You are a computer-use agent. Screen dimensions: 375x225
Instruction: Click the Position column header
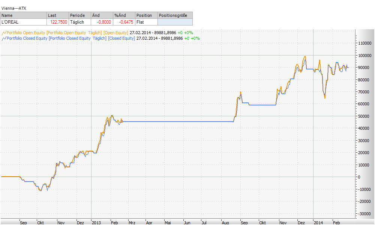(146, 15)
